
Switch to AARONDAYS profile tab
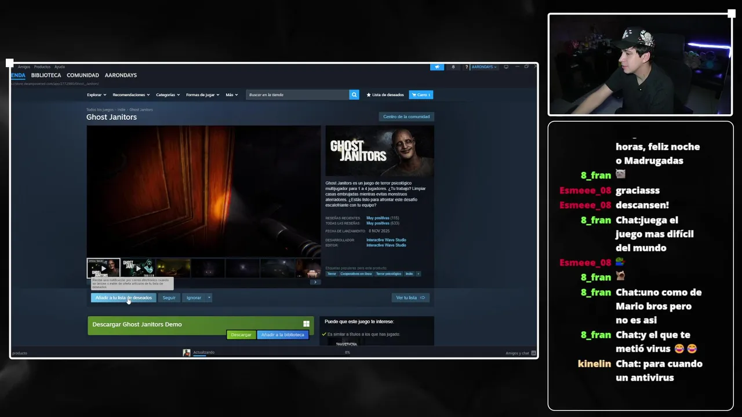click(x=121, y=75)
